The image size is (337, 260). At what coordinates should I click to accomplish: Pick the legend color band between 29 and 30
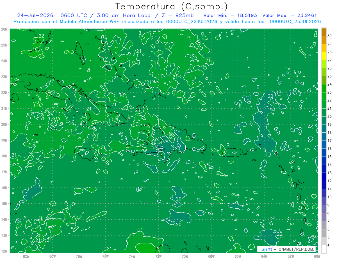coord(324,40)
